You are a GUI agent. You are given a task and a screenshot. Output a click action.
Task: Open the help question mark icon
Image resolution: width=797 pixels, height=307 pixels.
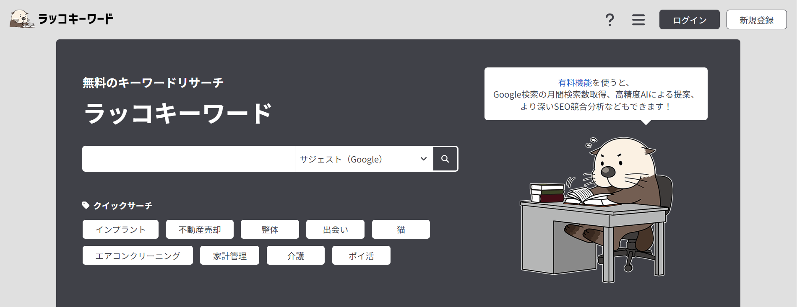(x=609, y=20)
